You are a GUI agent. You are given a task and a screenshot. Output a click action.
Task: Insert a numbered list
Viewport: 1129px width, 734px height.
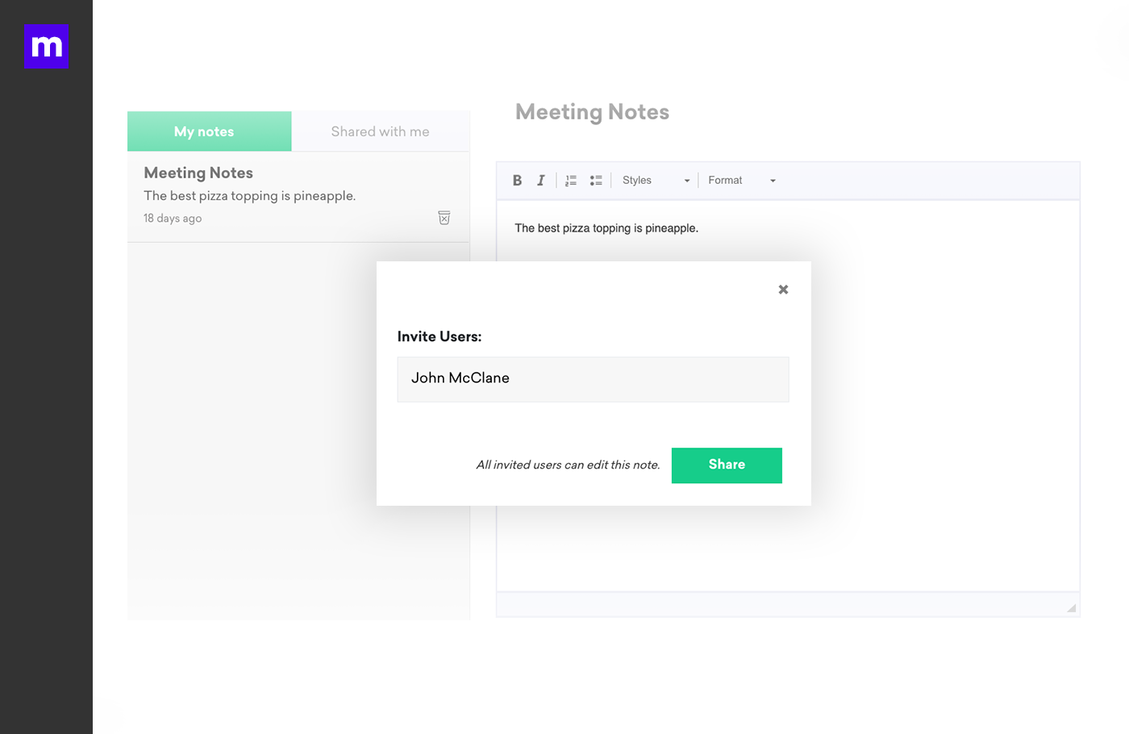tap(571, 181)
